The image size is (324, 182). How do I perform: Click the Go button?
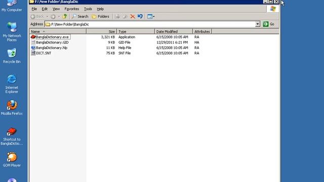coord(269,24)
